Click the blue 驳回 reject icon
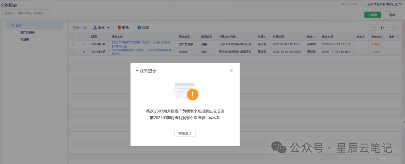Image resolution: width=405 pixels, height=164 pixels. [x=139, y=27]
